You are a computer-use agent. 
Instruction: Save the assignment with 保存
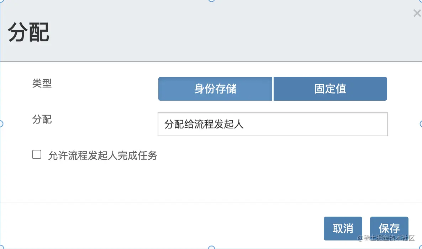(389, 228)
